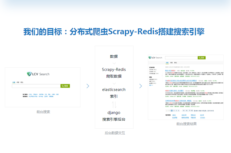
Task: Click the LCV Search logo on the results page
Action: click(155, 58)
